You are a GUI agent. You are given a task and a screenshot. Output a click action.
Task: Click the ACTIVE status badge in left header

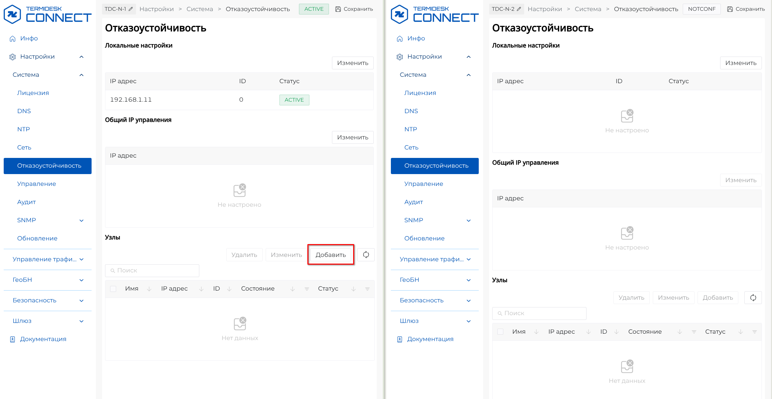[x=314, y=9]
